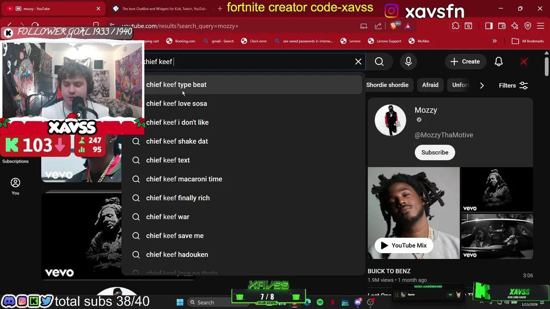The height and width of the screenshot is (309, 550).
Task: Choose suggestion chief keef hadouken
Action: pos(243,254)
